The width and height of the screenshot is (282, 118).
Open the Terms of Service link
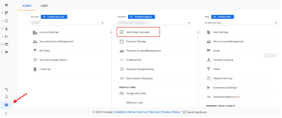click(148, 112)
